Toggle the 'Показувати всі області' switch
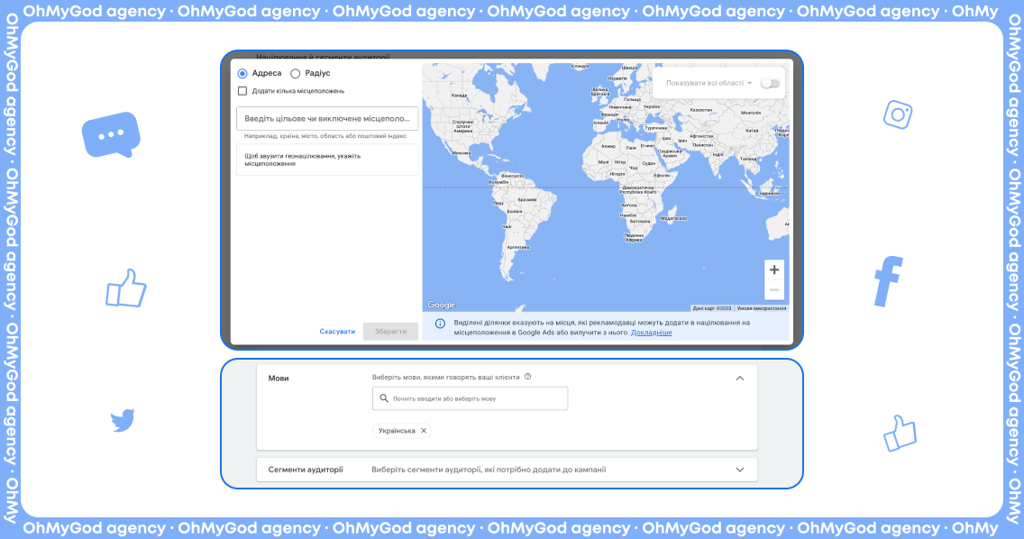This screenshot has height=539, width=1024. click(770, 83)
